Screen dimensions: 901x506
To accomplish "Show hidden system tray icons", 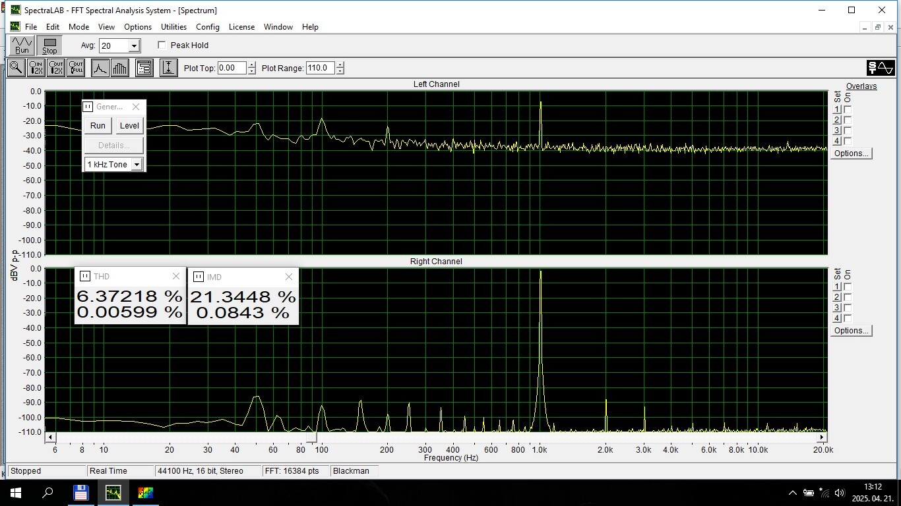I will 793,493.
